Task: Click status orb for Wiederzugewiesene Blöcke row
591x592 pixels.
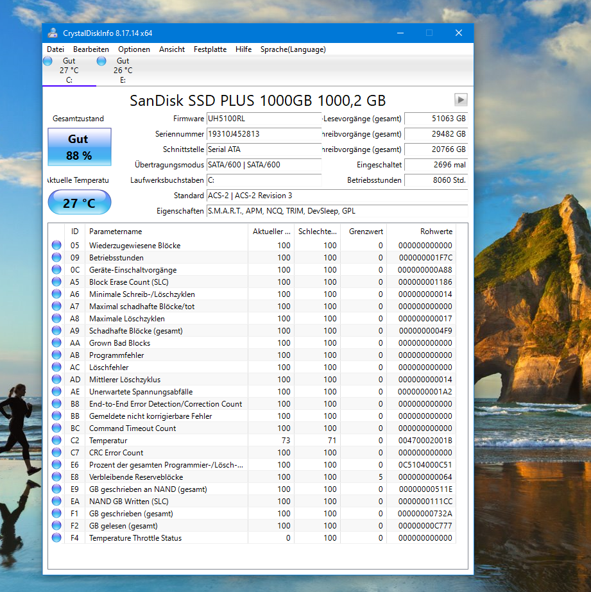Action: click(x=56, y=246)
